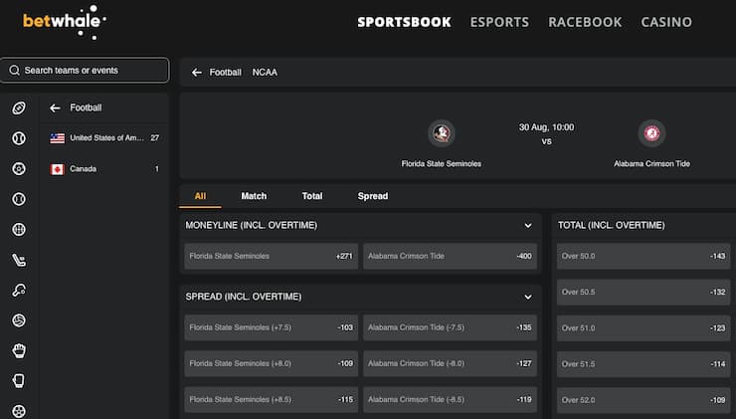This screenshot has width=736, height=419.
Task: Switch to the Casino section
Action: point(666,22)
